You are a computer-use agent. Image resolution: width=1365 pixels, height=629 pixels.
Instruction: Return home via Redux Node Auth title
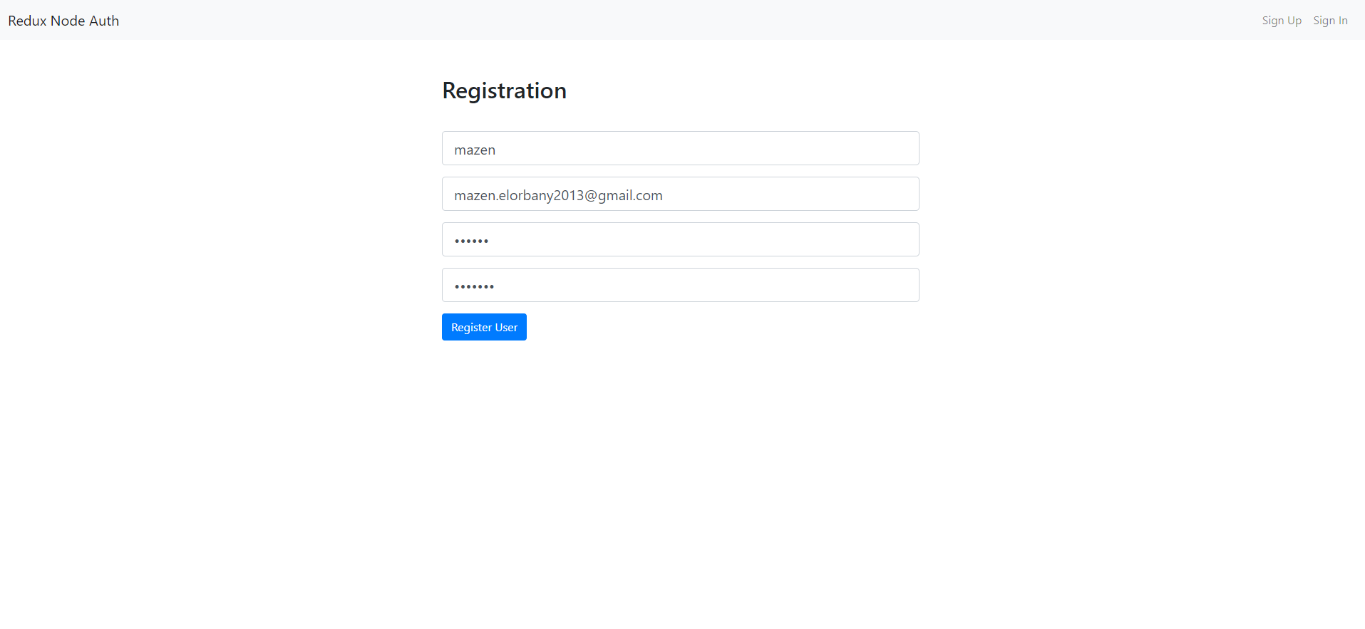click(63, 21)
